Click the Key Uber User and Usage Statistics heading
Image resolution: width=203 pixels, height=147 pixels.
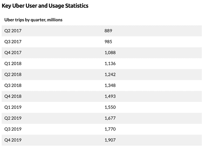click(45, 6)
